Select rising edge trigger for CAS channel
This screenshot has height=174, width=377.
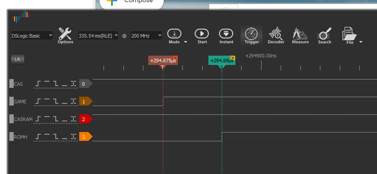[38, 84]
